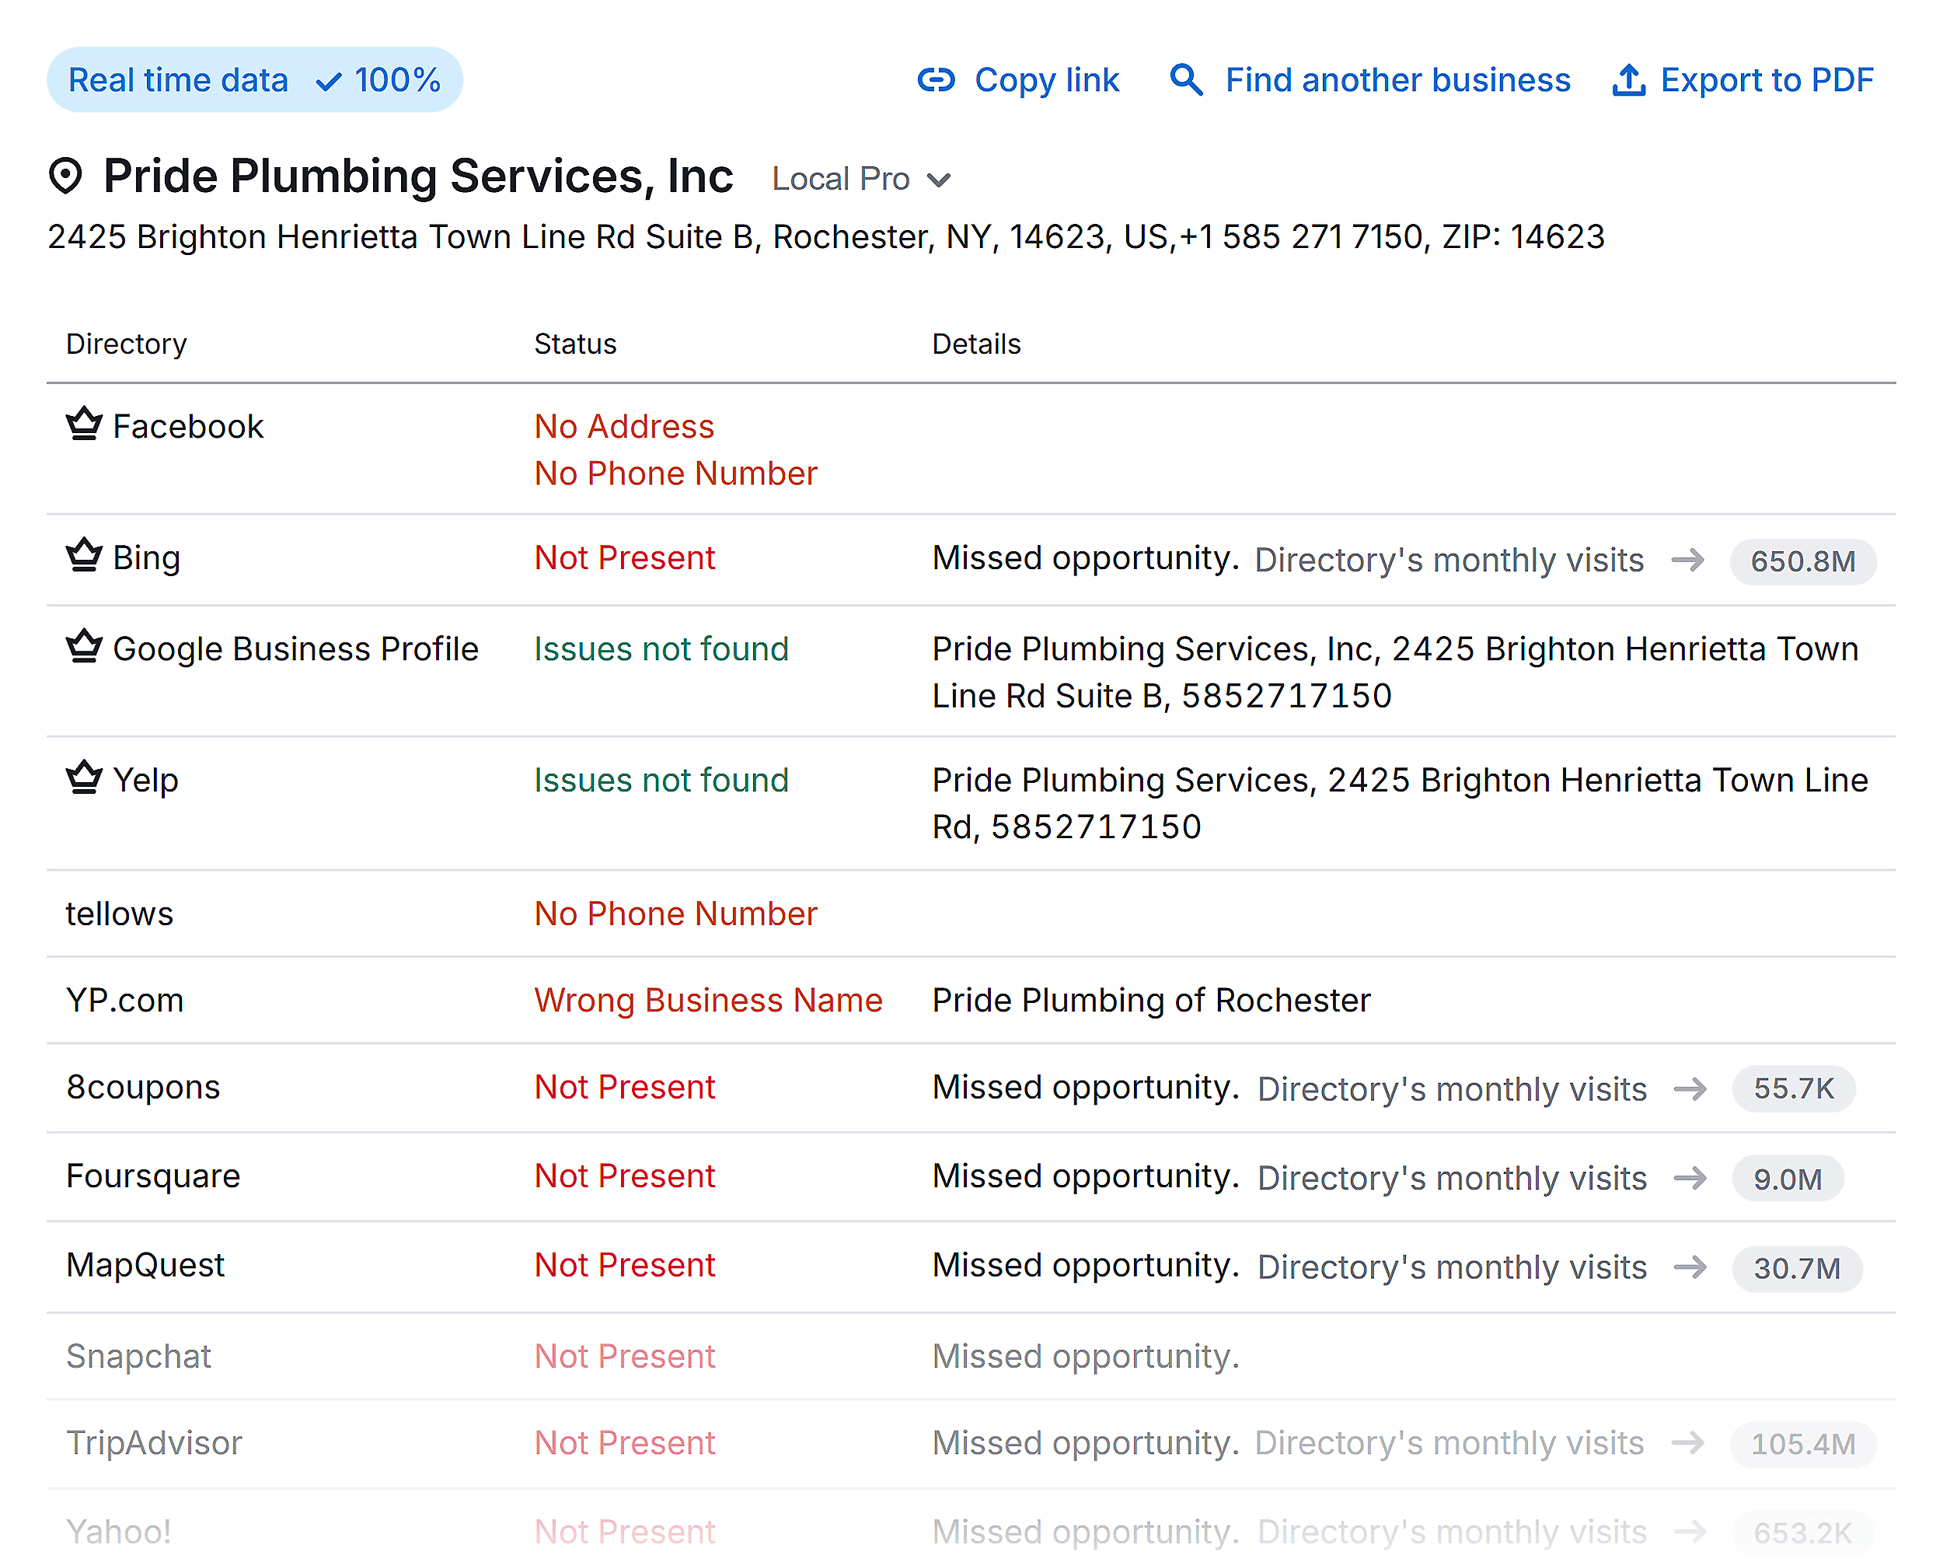Click the crown icon next to Bing
The image size is (1943, 1562).
[83, 555]
